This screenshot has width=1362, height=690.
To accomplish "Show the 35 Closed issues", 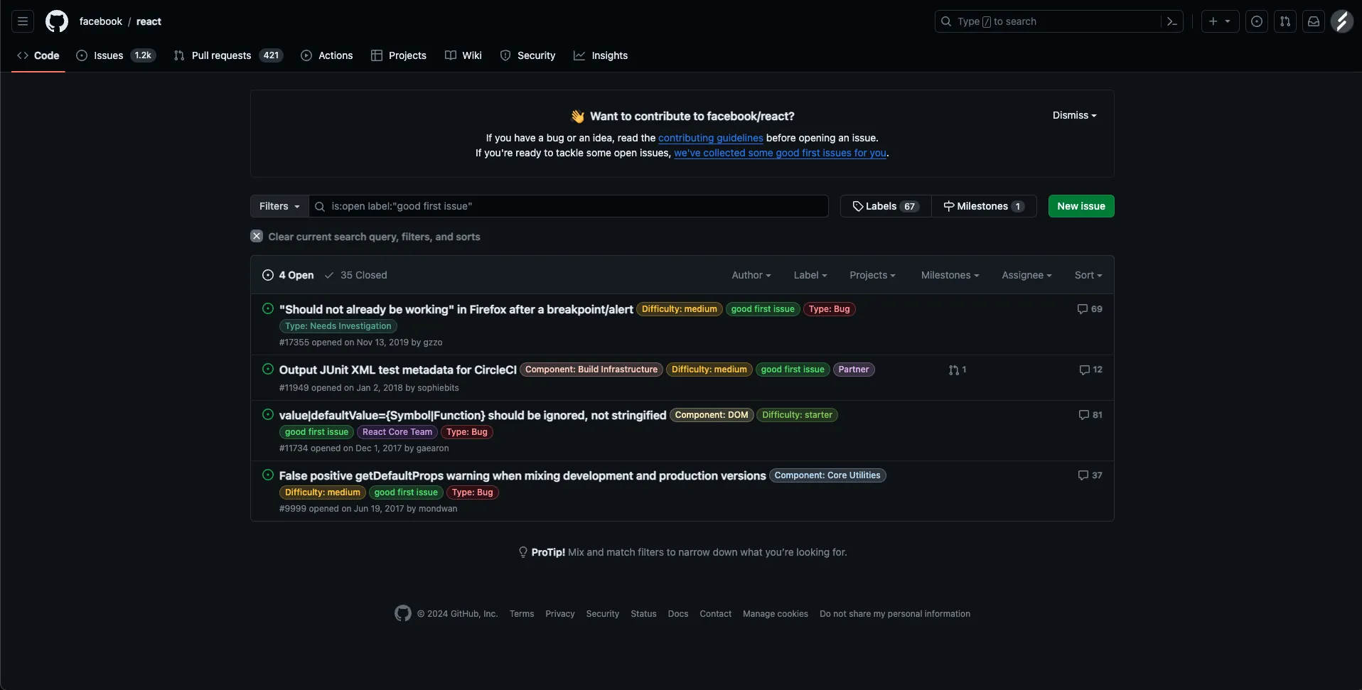I will [x=355, y=275].
